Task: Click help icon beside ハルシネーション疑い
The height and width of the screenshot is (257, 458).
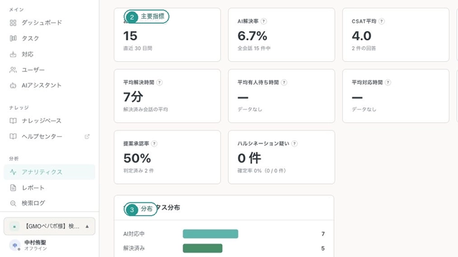Action: click(x=295, y=144)
